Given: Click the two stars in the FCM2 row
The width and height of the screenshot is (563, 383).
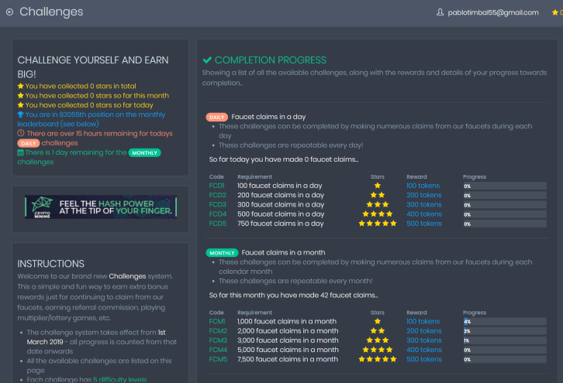Looking at the screenshot, I should pyautogui.click(x=378, y=330).
